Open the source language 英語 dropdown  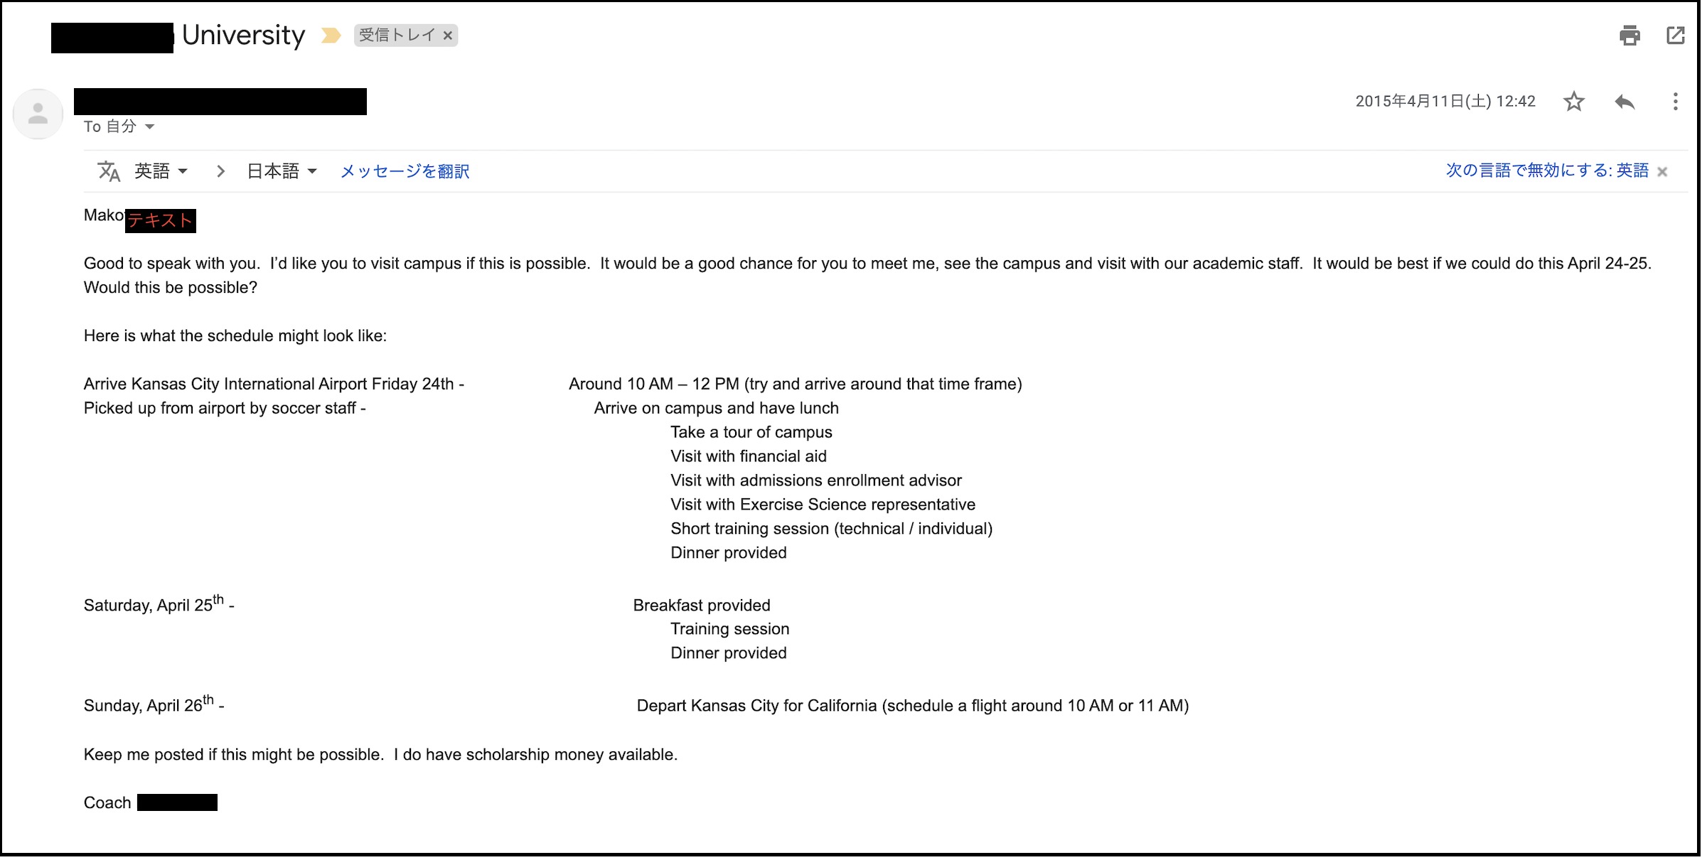161,171
